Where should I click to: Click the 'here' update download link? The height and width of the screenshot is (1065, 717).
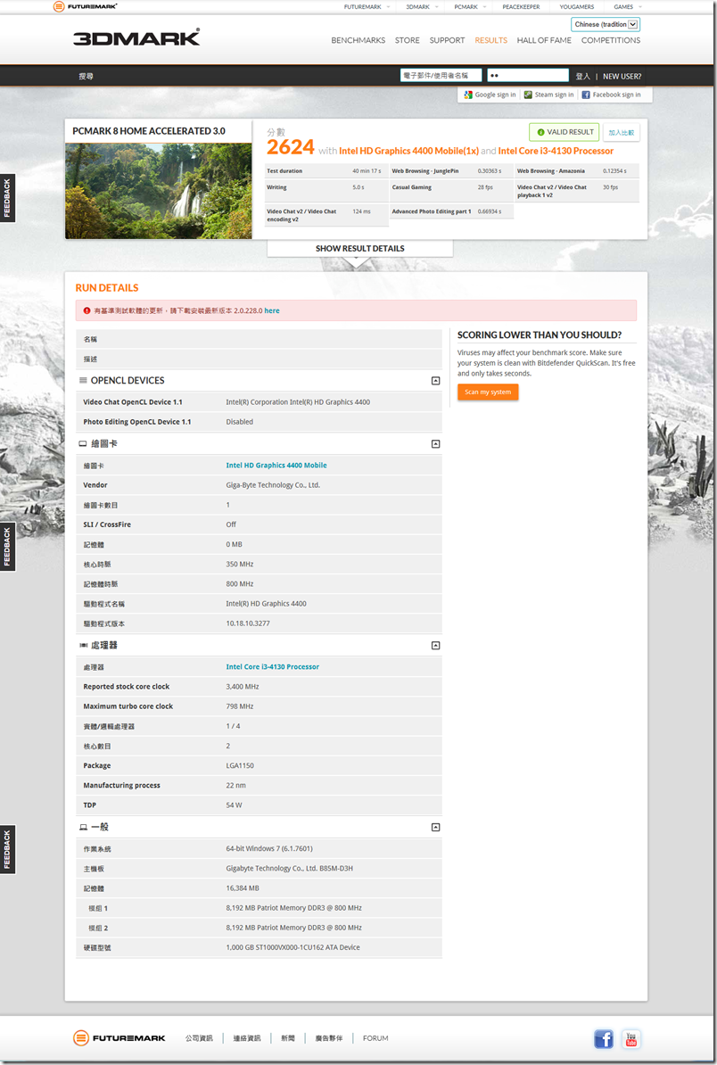point(272,310)
